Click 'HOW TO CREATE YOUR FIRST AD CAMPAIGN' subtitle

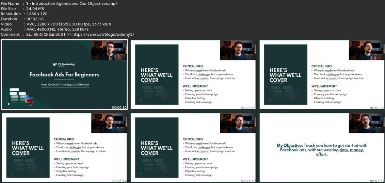coord(65,85)
